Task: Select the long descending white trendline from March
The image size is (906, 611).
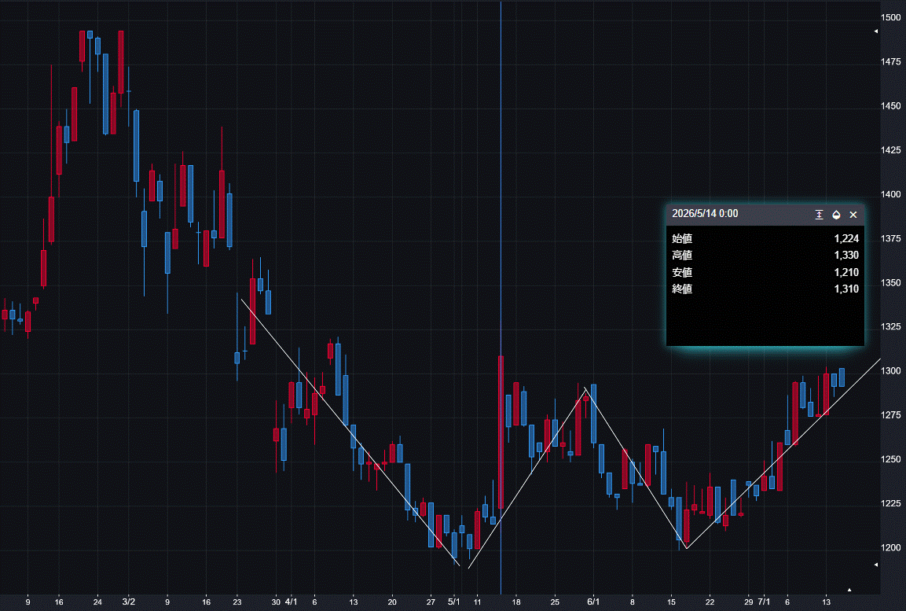Action: (350, 432)
